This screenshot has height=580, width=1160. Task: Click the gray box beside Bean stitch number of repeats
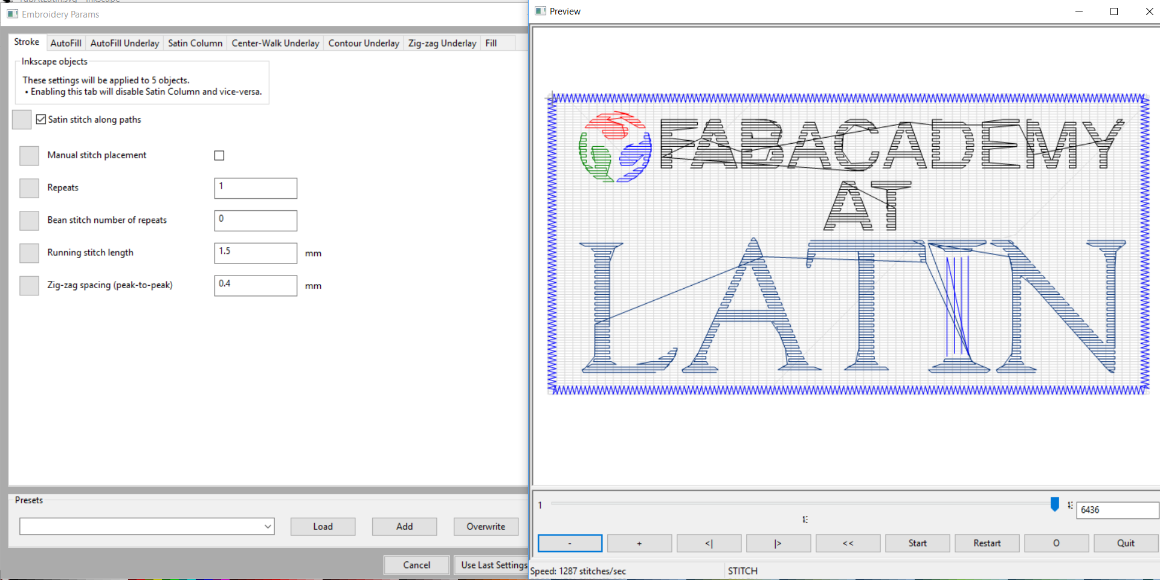click(x=29, y=221)
